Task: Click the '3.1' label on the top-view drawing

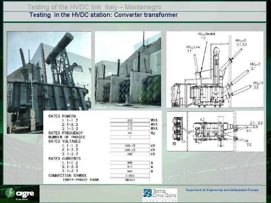Action: tap(248, 131)
